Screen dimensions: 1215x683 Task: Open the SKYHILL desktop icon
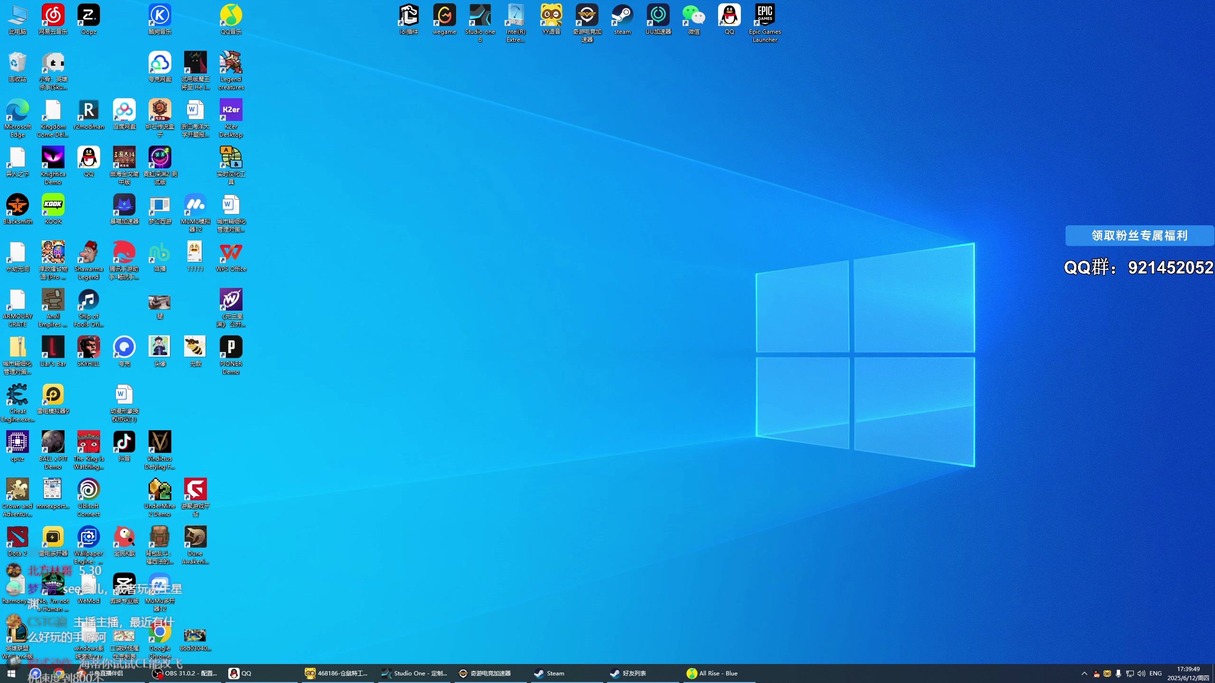88,351
